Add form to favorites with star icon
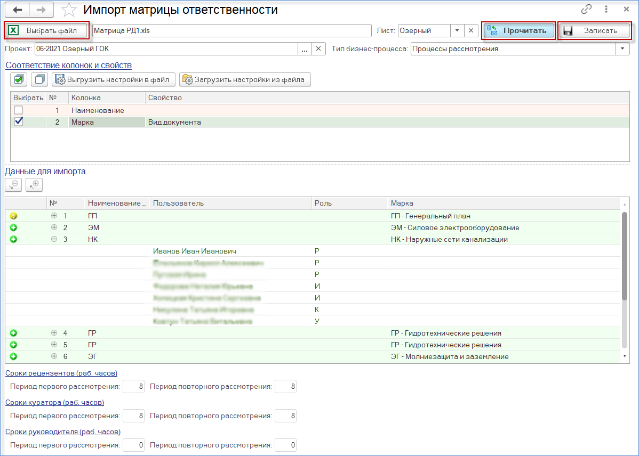 [x=69, y=10]
